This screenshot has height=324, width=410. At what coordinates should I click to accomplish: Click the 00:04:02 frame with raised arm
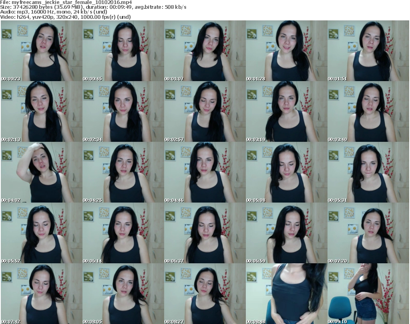(x=41, y=173)
